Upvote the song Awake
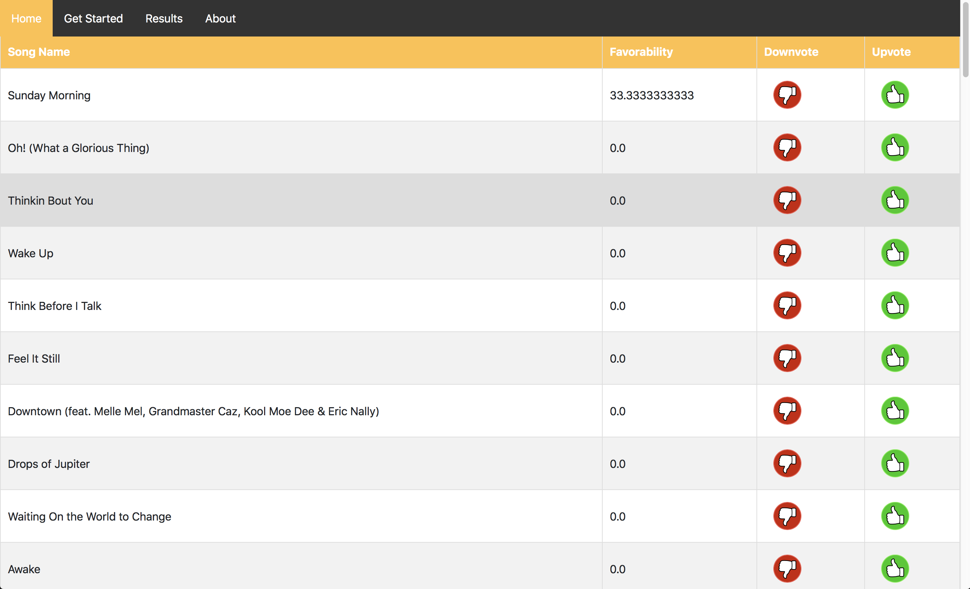Screen dimensions: 970x589 coord(894,569)
